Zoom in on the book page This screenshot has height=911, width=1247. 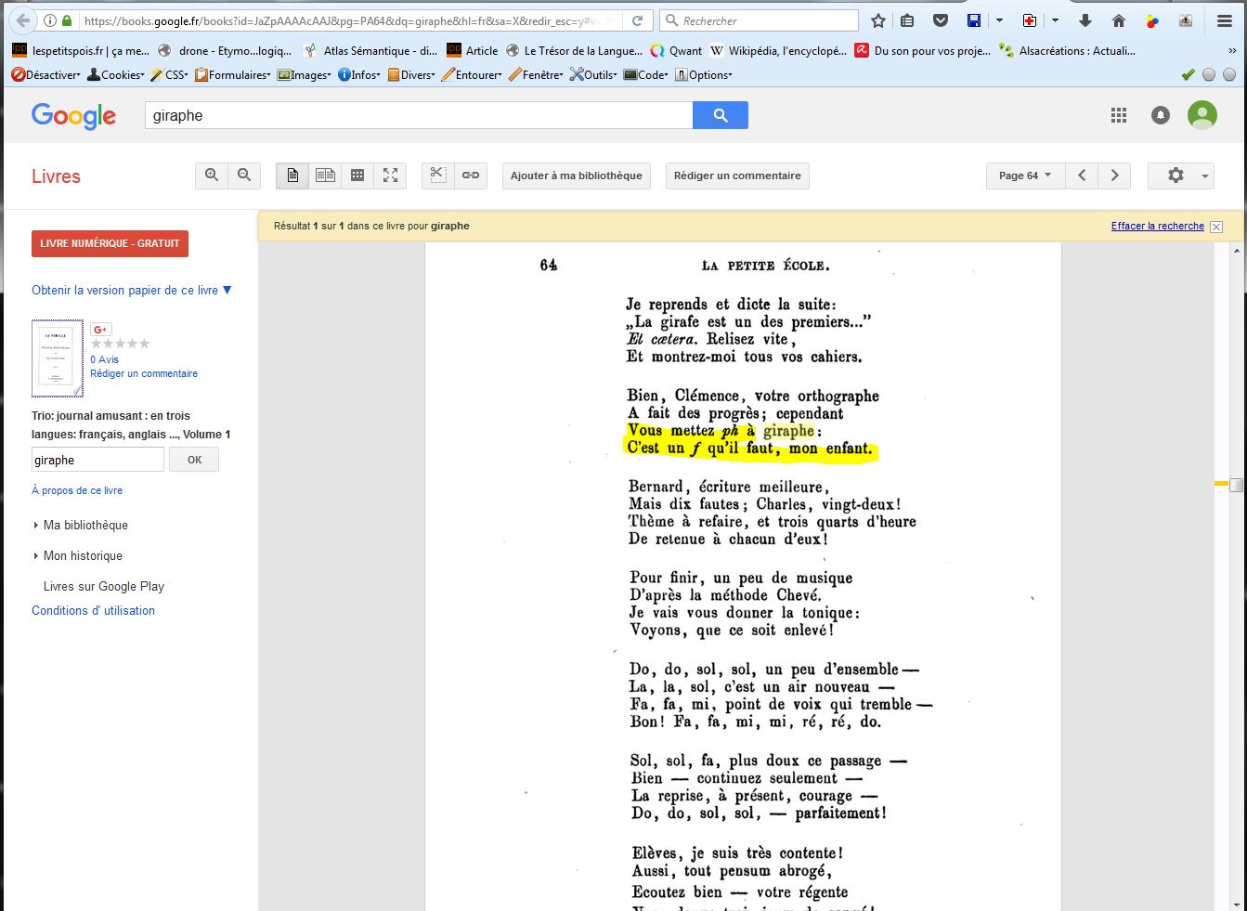212,176
